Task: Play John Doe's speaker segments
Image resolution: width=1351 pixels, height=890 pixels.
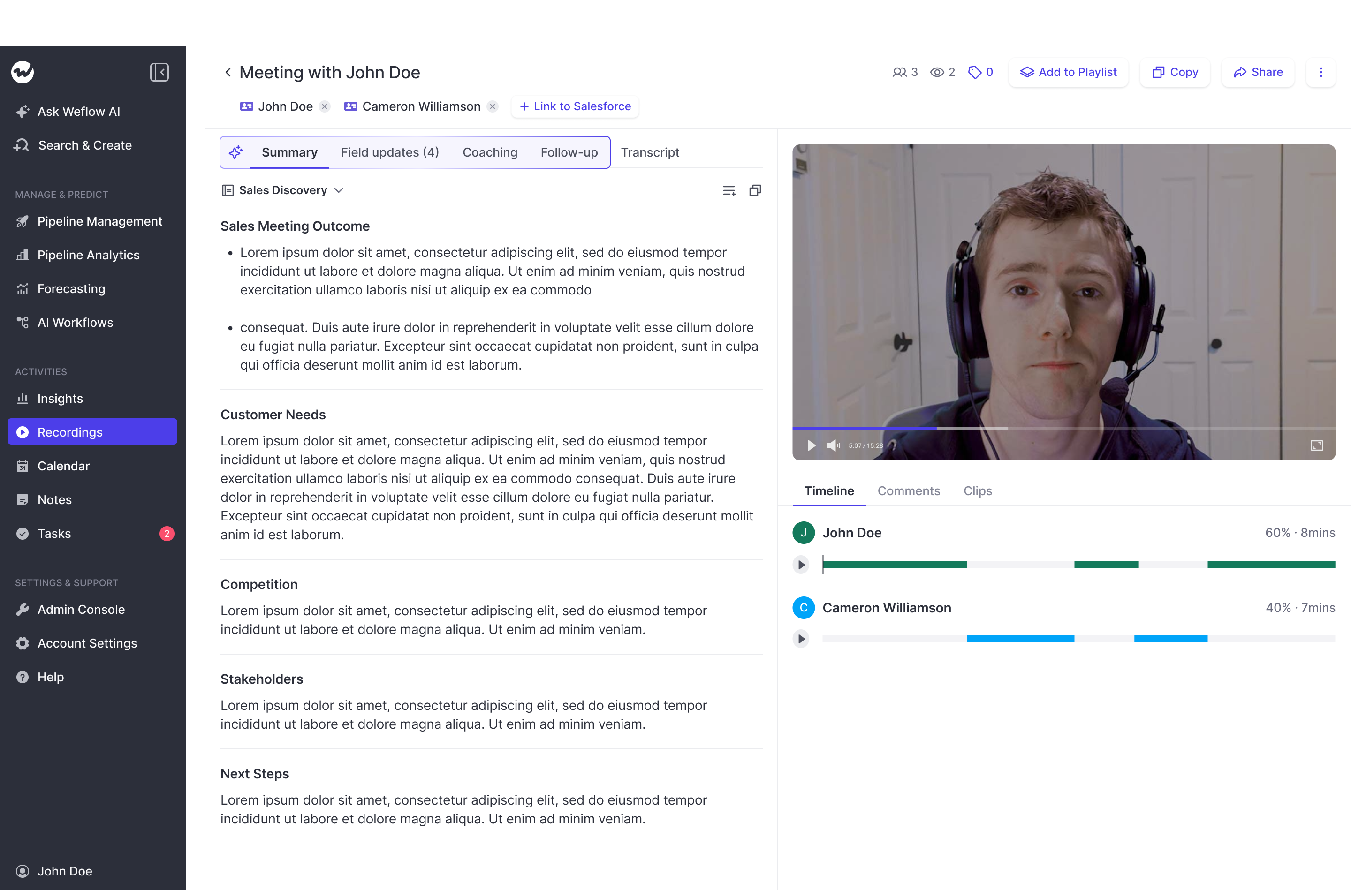Action: [x=801, y=565]
